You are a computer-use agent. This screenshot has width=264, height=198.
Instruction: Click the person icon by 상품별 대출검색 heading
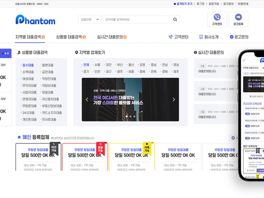[x=19, y=52]
